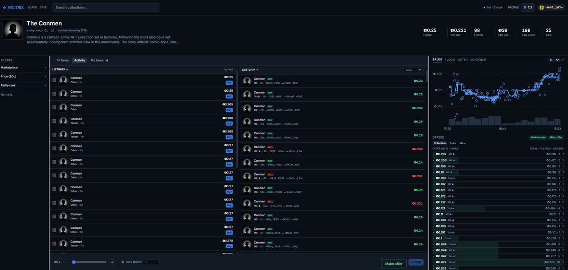Tick checkbox for the 0.278 Tensor listing
The image size is (568, 270).
tap(54, 244)
